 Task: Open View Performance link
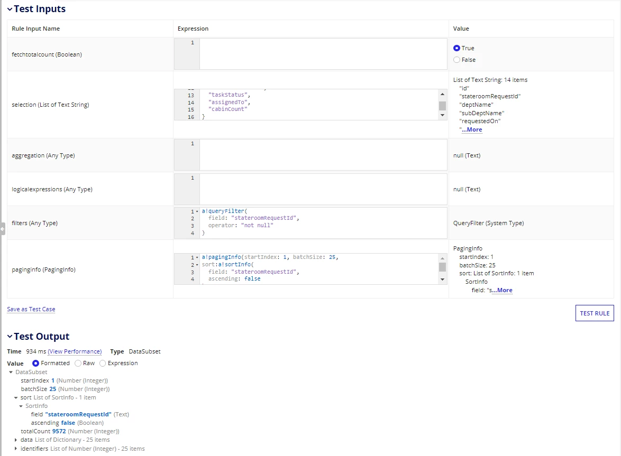pyautogui.click(x=75, y=351)
